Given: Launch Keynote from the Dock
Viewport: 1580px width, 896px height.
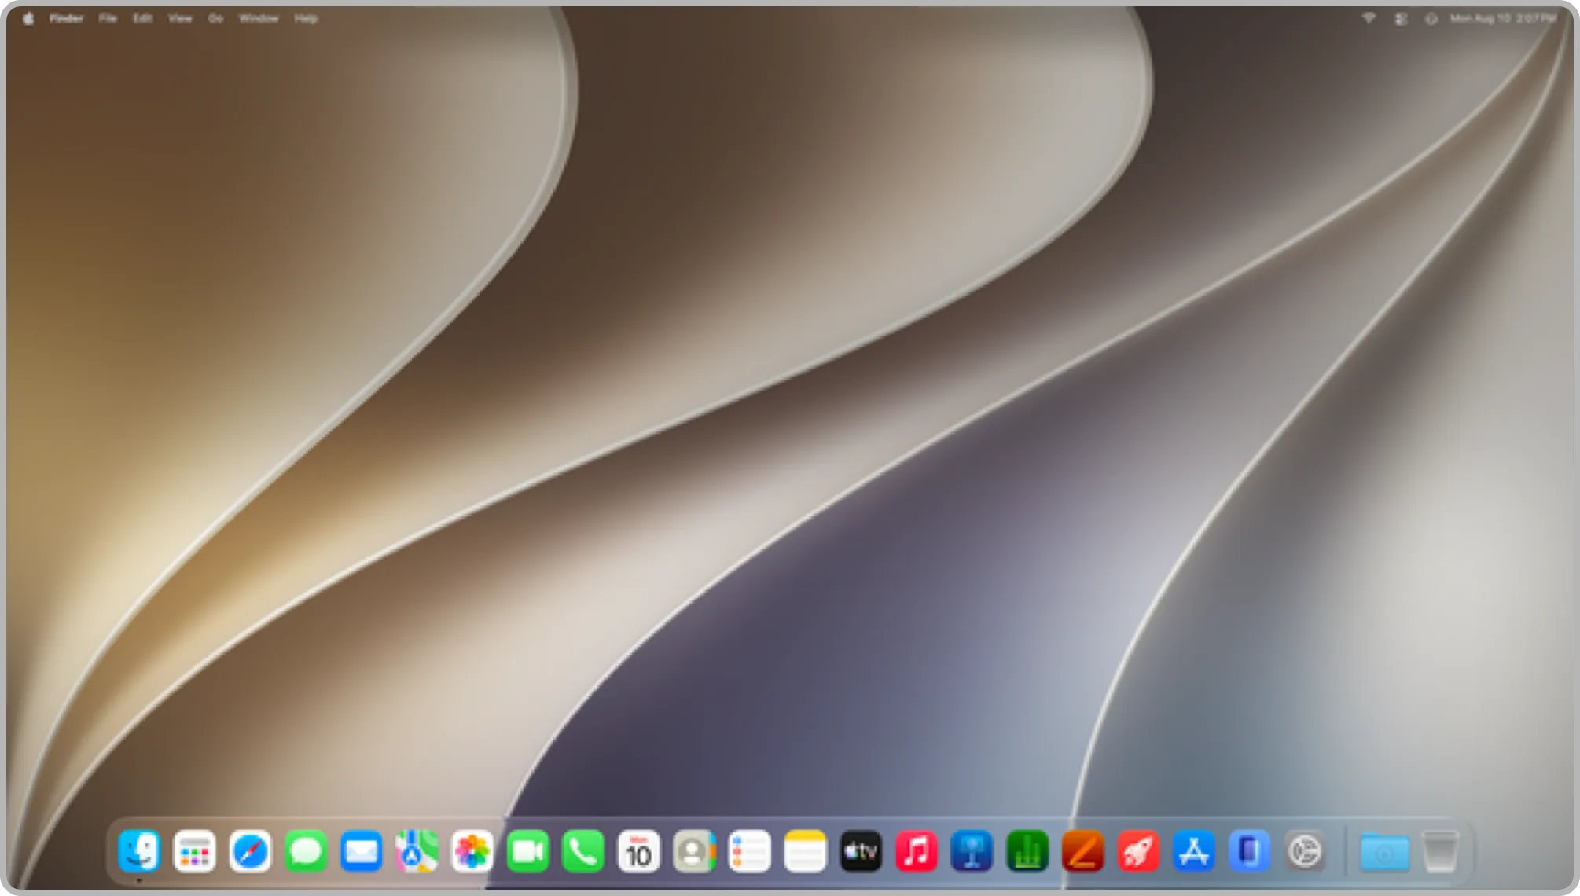Looking at the screenshot, I should (972, 851).
